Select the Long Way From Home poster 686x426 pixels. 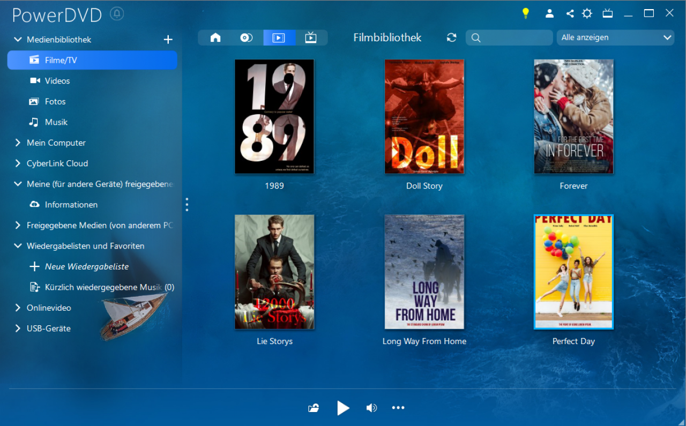(424, 272)
